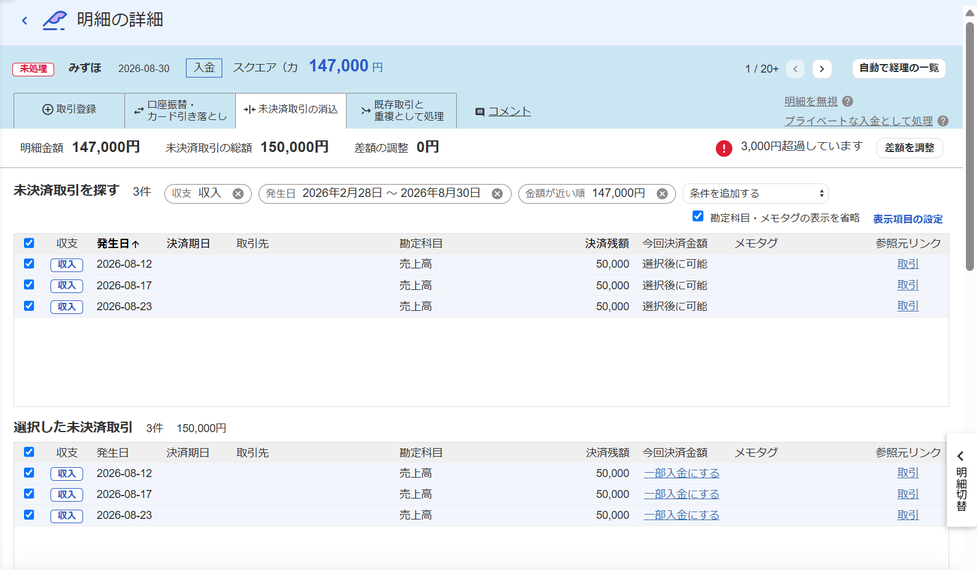Select the 未決済取引の消込 tab
Viewport: 977px width, 570px height.
click(291, 111)
